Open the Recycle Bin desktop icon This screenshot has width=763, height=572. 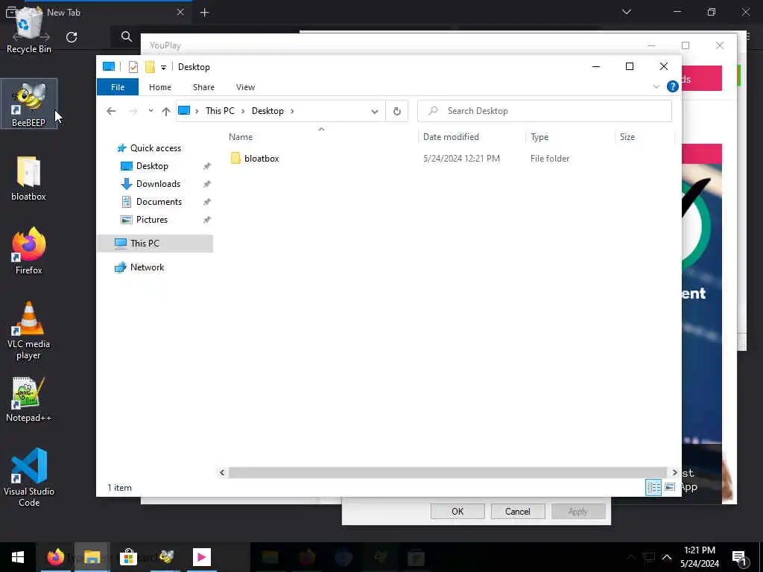tap(29, 30)
